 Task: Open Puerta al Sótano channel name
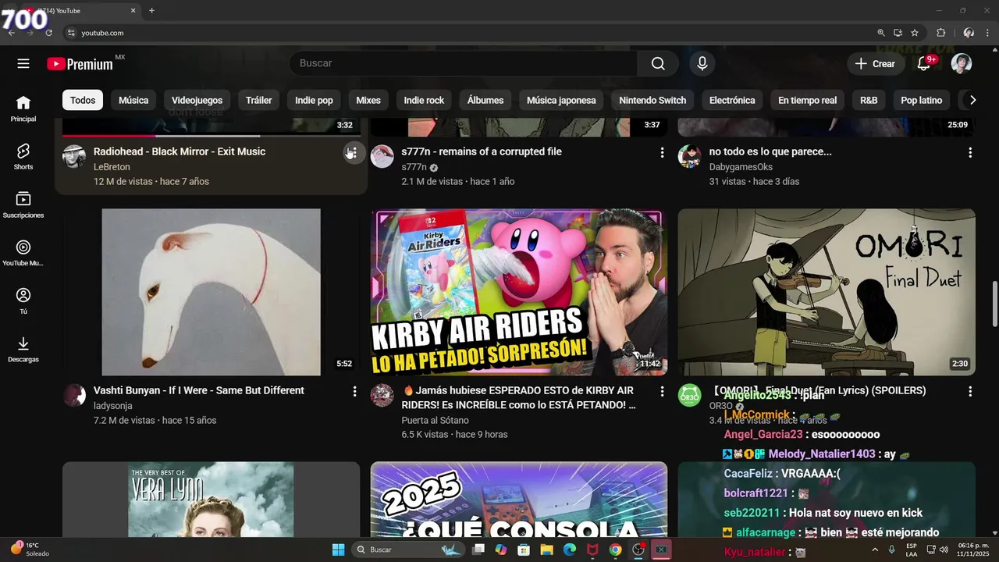click(x=436, y=421)
